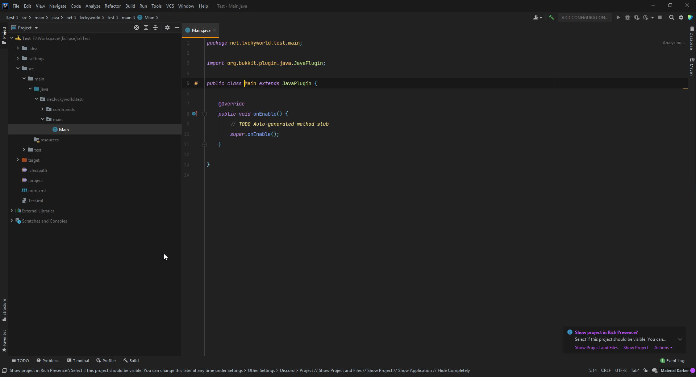Open Project panel gear options
This screenshot has width=696, height=377.
pos(167,28)
